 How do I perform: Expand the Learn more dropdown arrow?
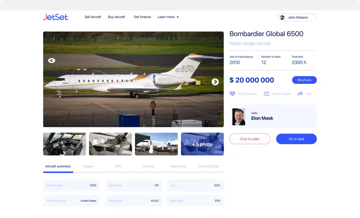click(178, 17)
